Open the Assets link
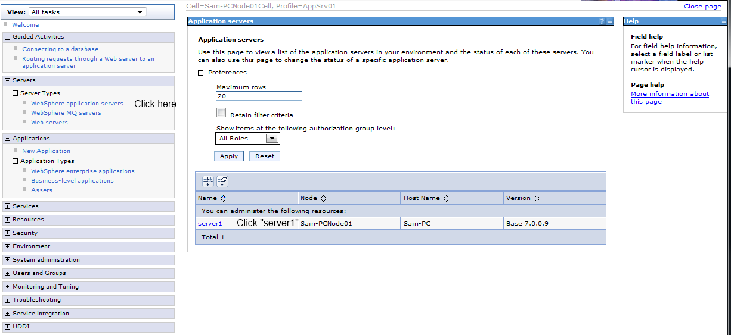 coord(42,190)
